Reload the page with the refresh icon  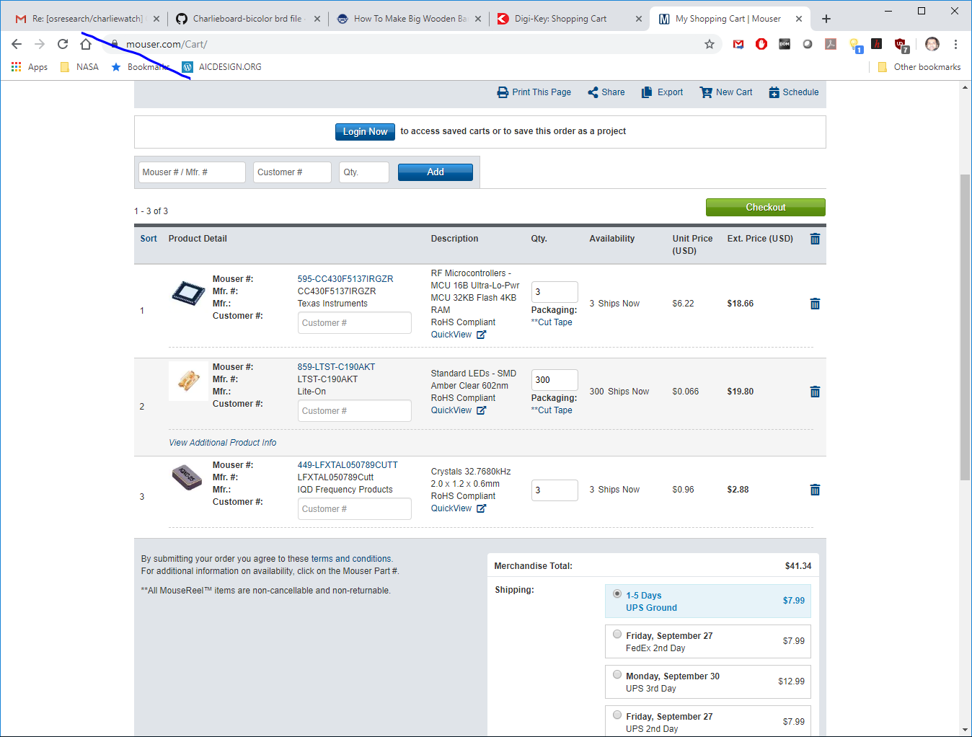63,44
